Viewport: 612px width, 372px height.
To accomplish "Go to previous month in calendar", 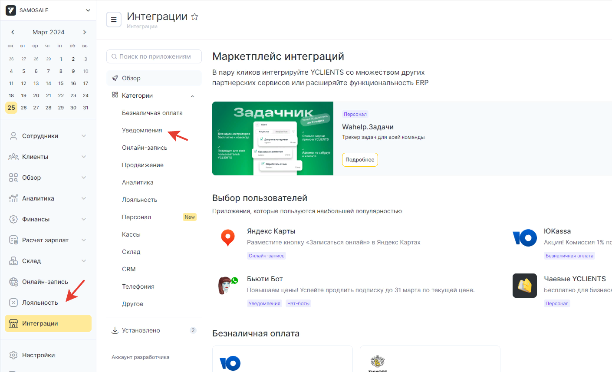I will point(13,32).
